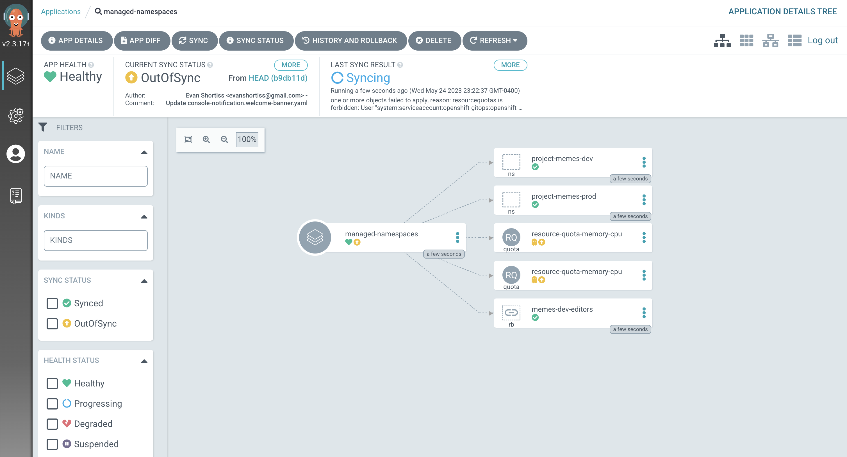Open the HISTORY AND ROLLBACK menu

pos(350,40)
